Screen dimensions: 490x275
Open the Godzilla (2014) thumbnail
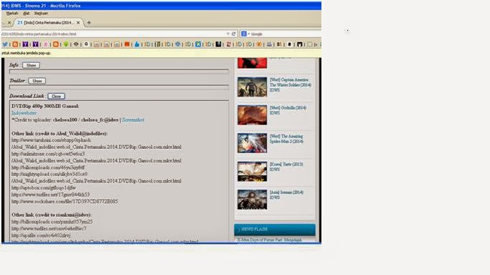253,115
